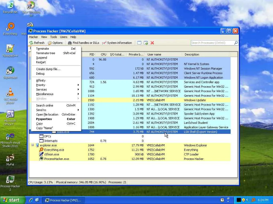273x204 pixels.
Task: Click the DPCs row icon
Action: (41, 136)
